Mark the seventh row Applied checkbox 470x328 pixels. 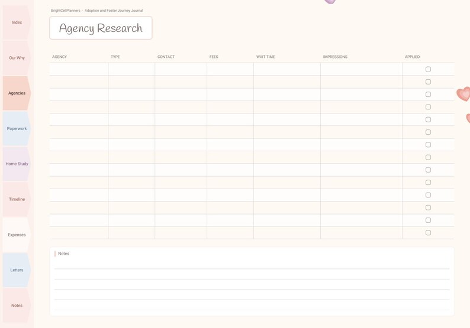(428, 145)
